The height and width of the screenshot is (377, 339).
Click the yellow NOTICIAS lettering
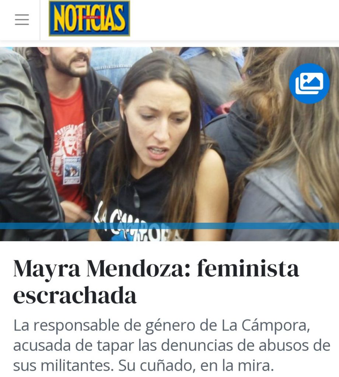tap(89, 18)
